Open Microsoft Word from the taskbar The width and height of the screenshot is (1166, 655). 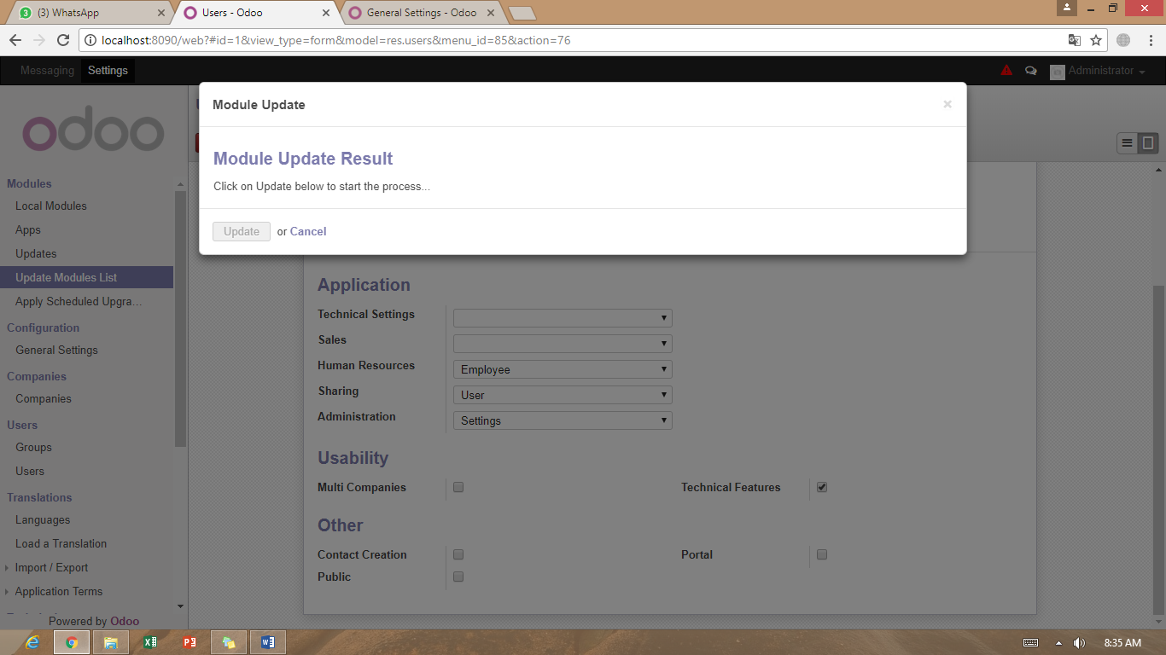[x=268, y=641]
